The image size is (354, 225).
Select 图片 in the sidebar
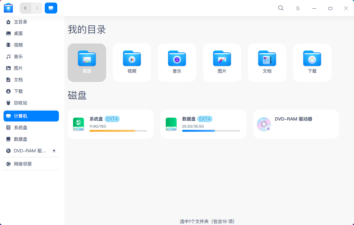[x=31, y=68]
